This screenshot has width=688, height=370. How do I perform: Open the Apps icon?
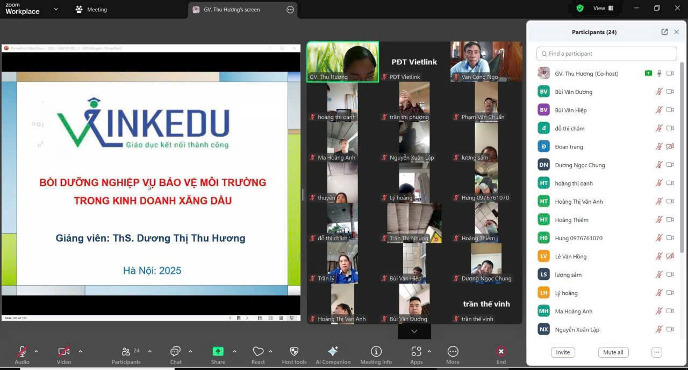pyautogui.click(x=416, y=352)
